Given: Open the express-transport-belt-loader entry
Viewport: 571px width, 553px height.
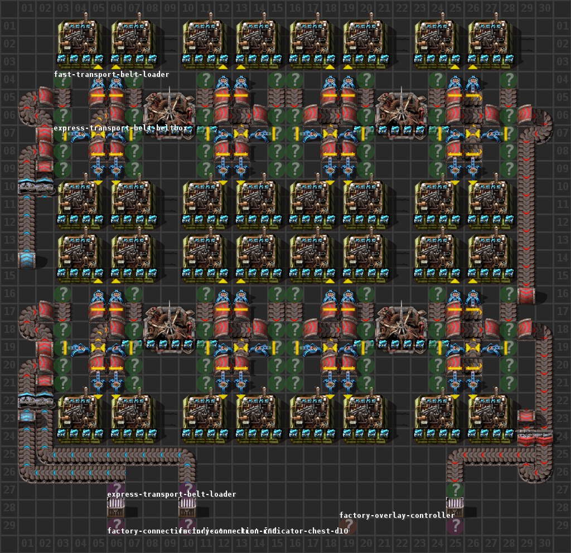Looking at the screenshot, I should (x=171, y=494).
